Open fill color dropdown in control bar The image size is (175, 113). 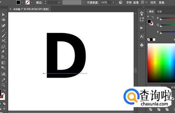tap(22, 2)
